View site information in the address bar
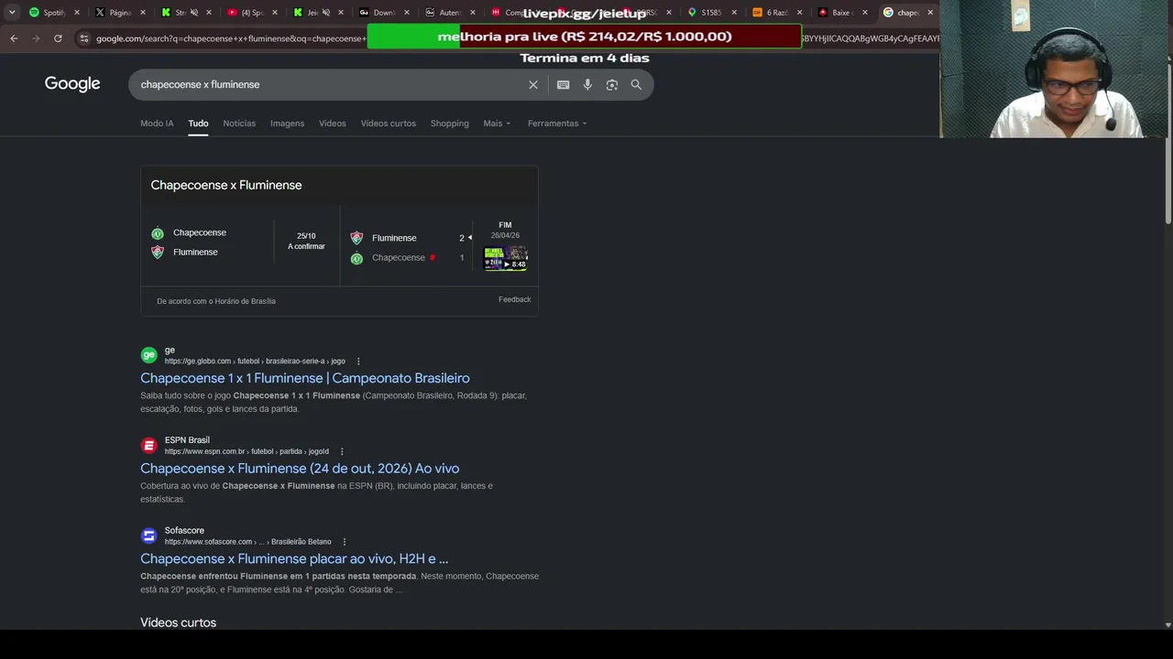Screen dimensions: 1173x659 click(84, 38)
